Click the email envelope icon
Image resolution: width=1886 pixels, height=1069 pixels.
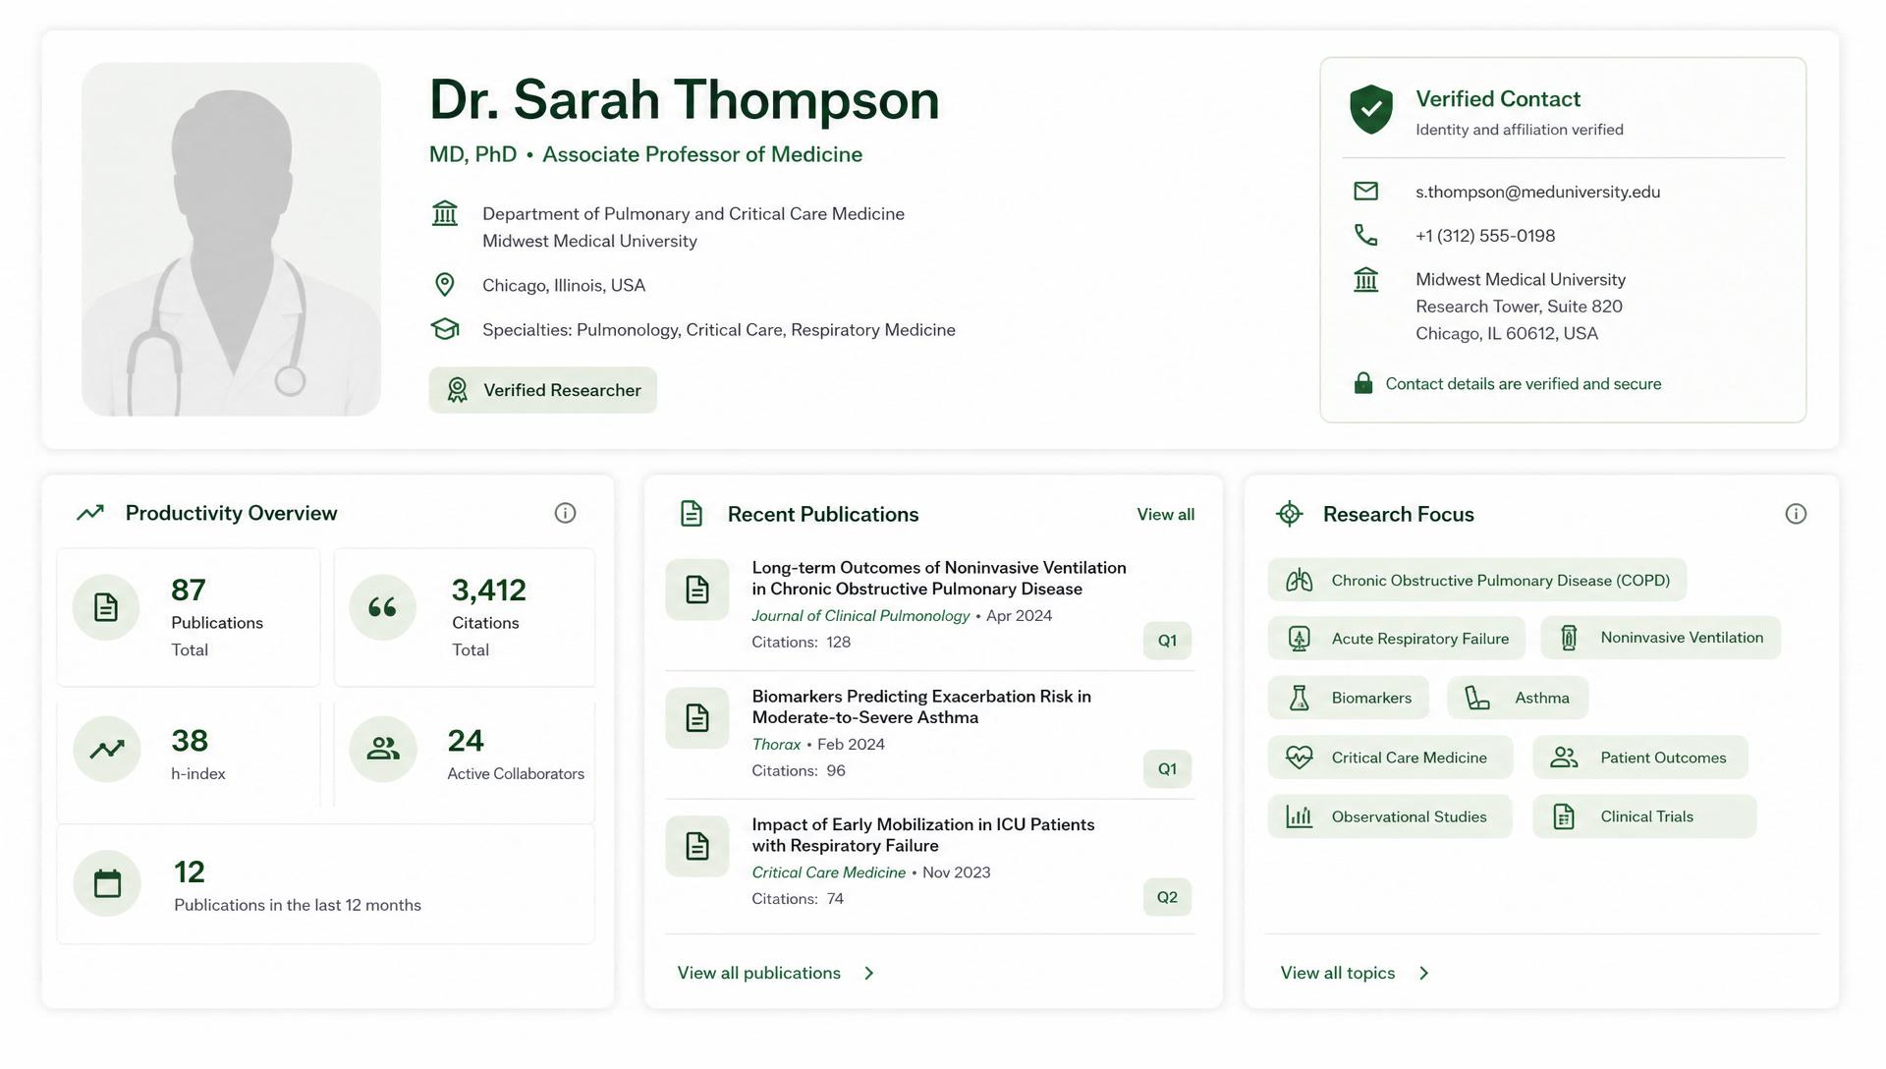click(x=1365, y=191)
